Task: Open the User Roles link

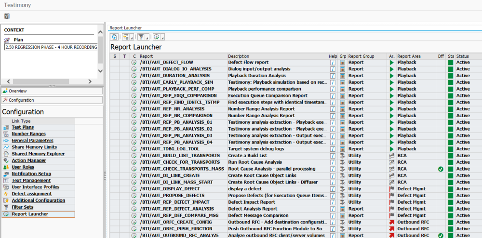Action: pos(23,167)
